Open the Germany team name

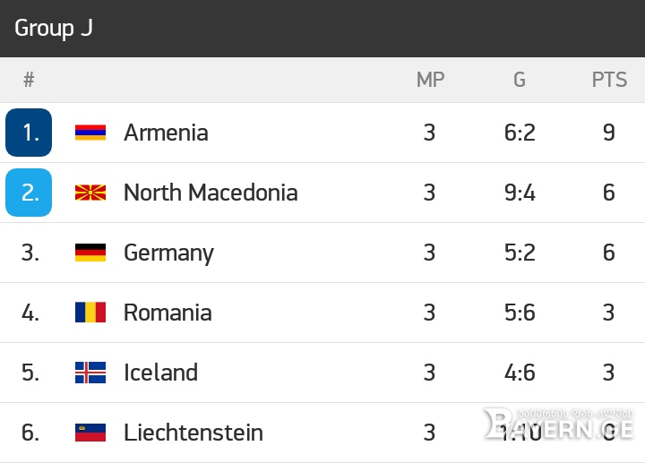click(x=168, y=253)
